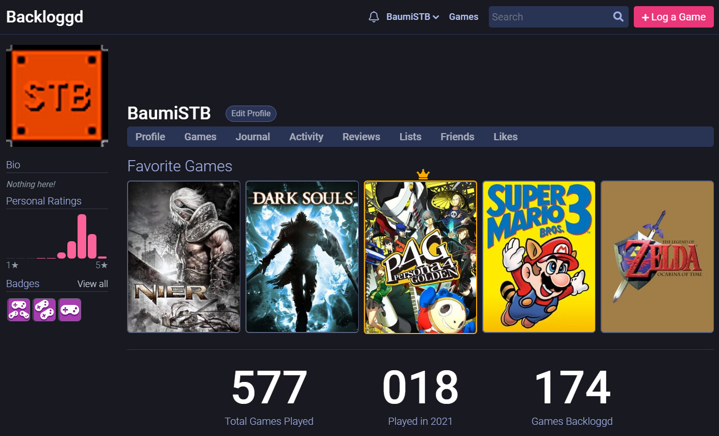Click the 'Nothing here!' bio text
Viewport: 719px width, 436px height.
pos(31,184)
